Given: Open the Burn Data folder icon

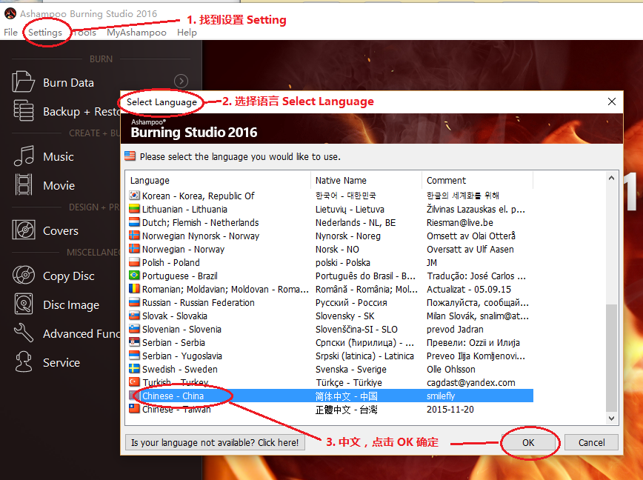Looking at the screenshot, I should [23, 81].
